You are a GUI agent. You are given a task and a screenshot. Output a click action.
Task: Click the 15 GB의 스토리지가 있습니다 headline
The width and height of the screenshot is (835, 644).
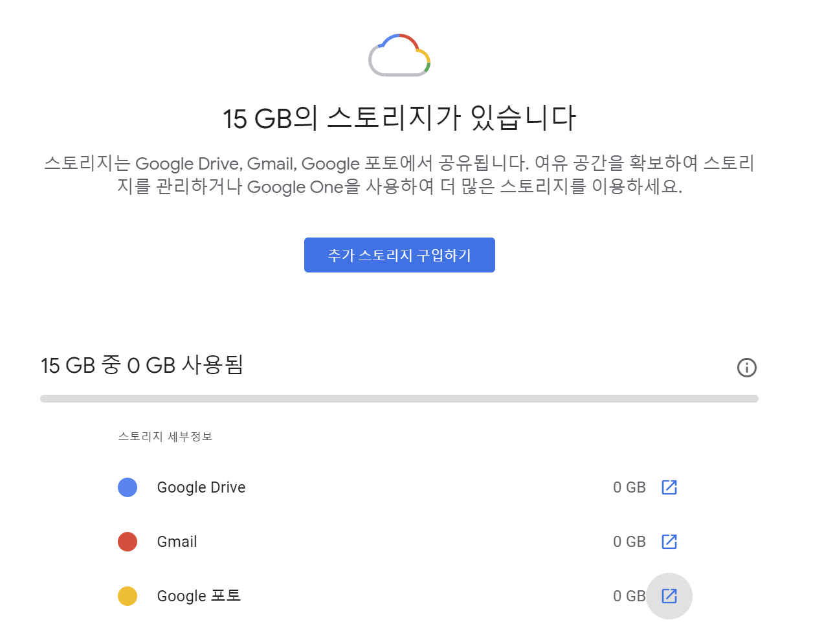click(399, 118)
